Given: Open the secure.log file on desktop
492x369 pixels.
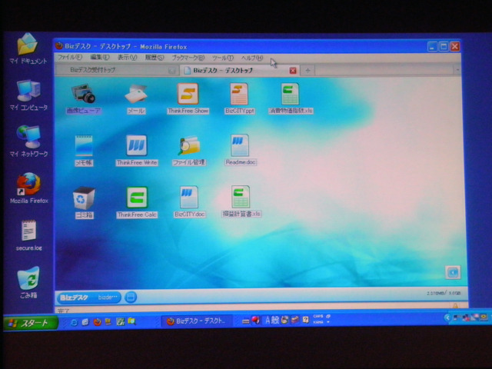Looking at the screenshot, I should click(29, 236).
